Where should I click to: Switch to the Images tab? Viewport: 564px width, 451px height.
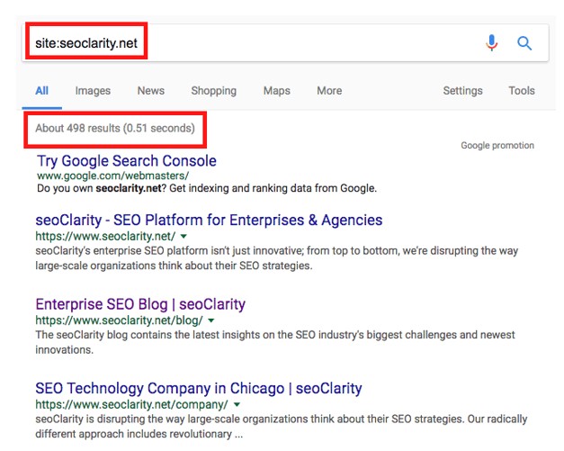tap(93, 91)
